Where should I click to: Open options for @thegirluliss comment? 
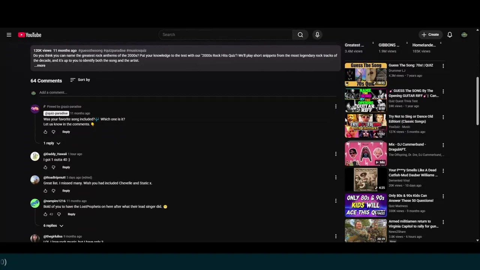click(336, 237)
